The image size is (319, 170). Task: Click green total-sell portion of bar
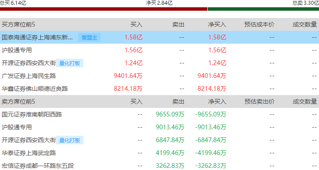(263, 9)
